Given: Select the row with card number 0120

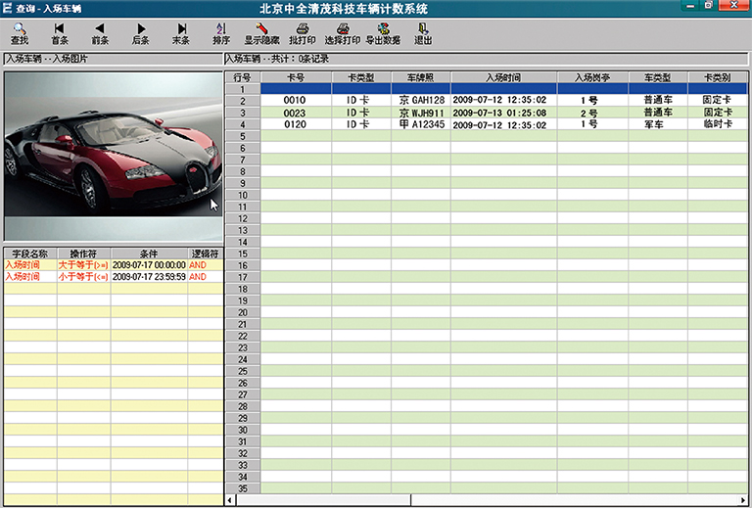Looking at the screenshot, I should (x=295, y=124).
